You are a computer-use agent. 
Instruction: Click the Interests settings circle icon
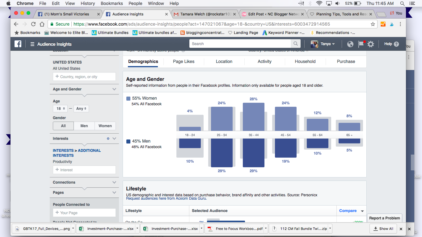click(x=108, y=139)
